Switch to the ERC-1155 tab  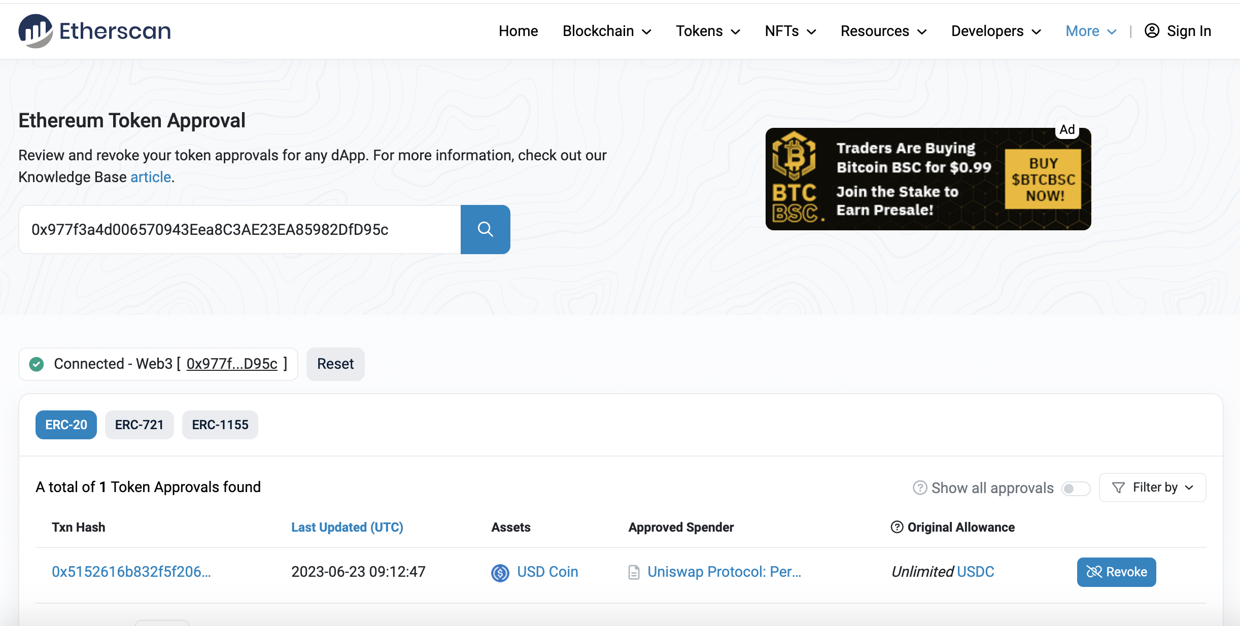coord(220,425)
